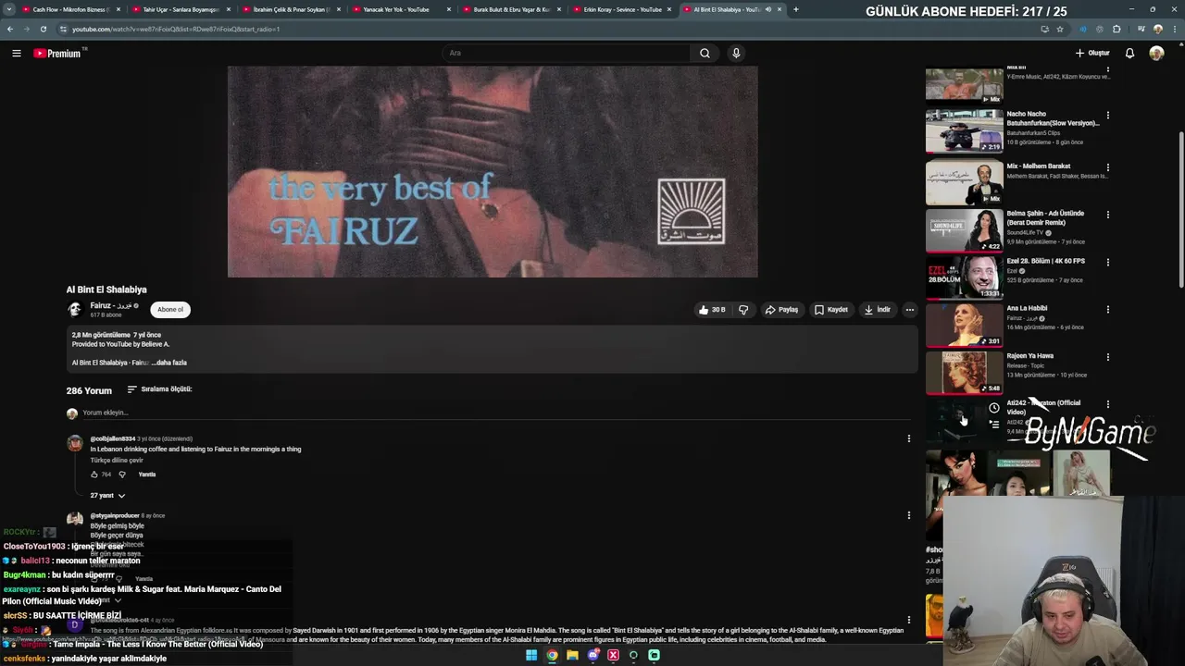1185x666 pixels.
Task: Switch to İbrahim Çelik & Pınar Soykan tab
Action: 291,9
